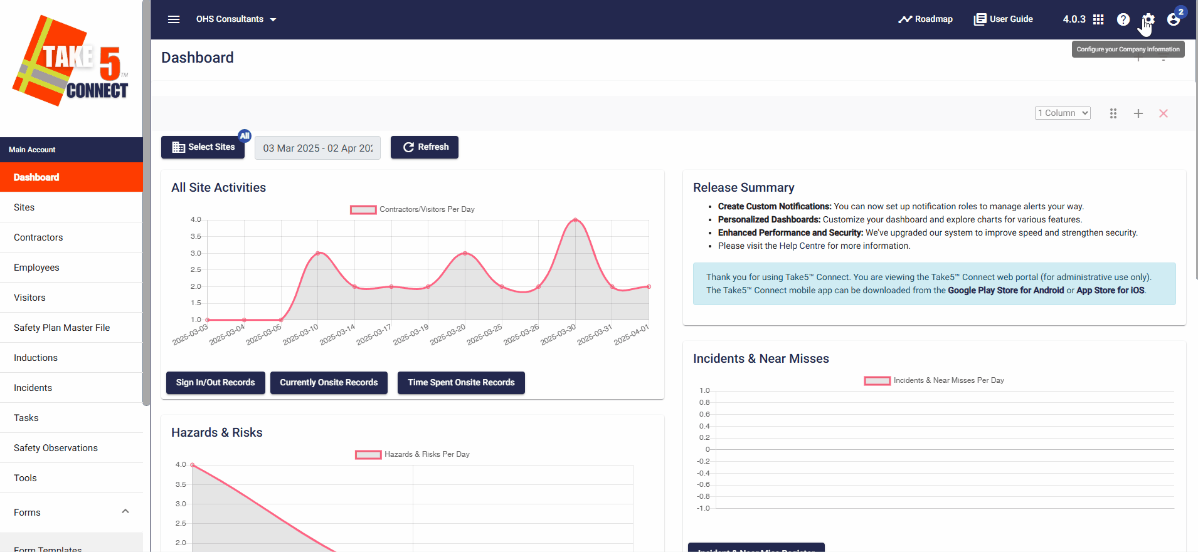Refresh the dashboard data
1198x552 pixels.
[x=425, y=147]
